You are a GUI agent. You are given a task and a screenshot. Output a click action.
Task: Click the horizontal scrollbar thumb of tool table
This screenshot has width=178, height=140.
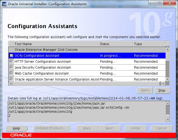(x=86, y=84)
